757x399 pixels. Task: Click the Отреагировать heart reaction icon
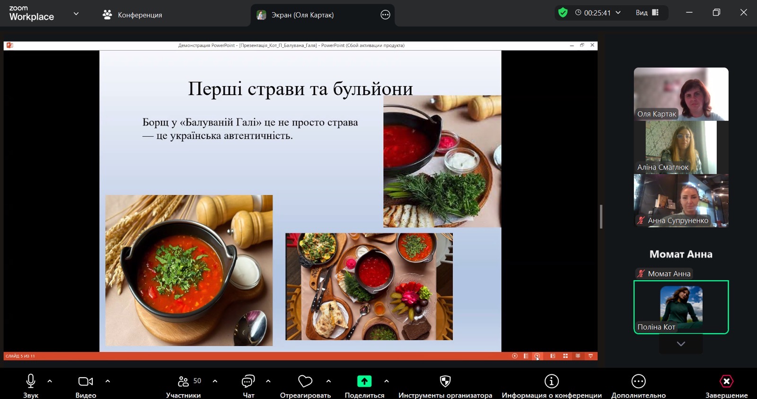click(x=305, y=381)
